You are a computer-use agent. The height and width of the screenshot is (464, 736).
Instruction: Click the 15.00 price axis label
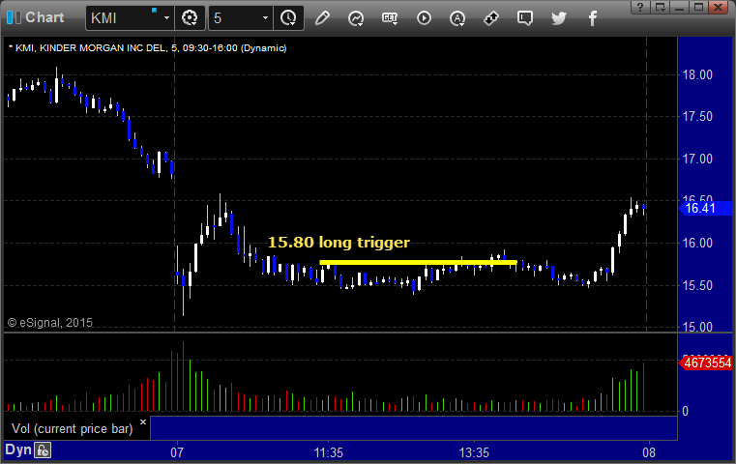coord(697,327)
